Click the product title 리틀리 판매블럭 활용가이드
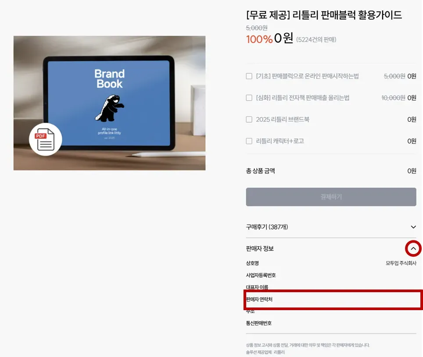Viewport: 423px width, 357px height. coord(324,15)
